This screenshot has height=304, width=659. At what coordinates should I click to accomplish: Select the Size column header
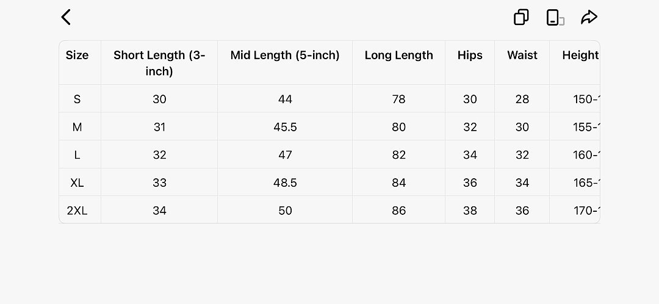[x=77, y=55]
